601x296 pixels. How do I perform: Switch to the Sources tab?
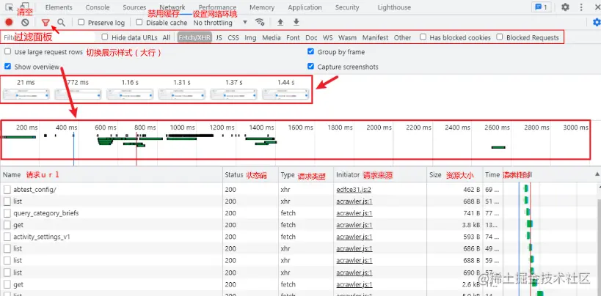pyautogui.click(x=134, y=7)
